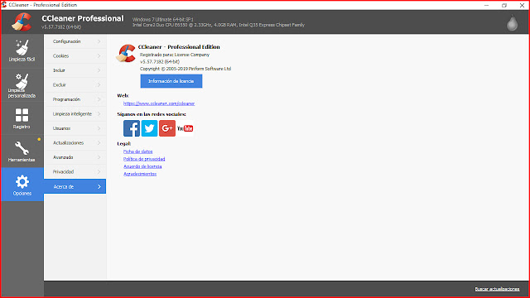530x298 pixels.
Task: Click the CCleaner Professional header title
Action: point(83,18)
